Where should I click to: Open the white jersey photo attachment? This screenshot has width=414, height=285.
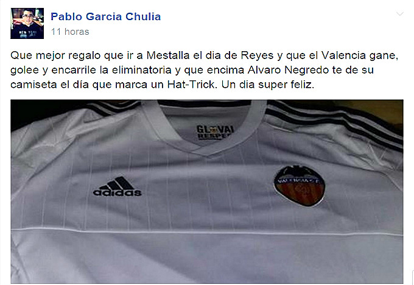[x=207, y=191]
